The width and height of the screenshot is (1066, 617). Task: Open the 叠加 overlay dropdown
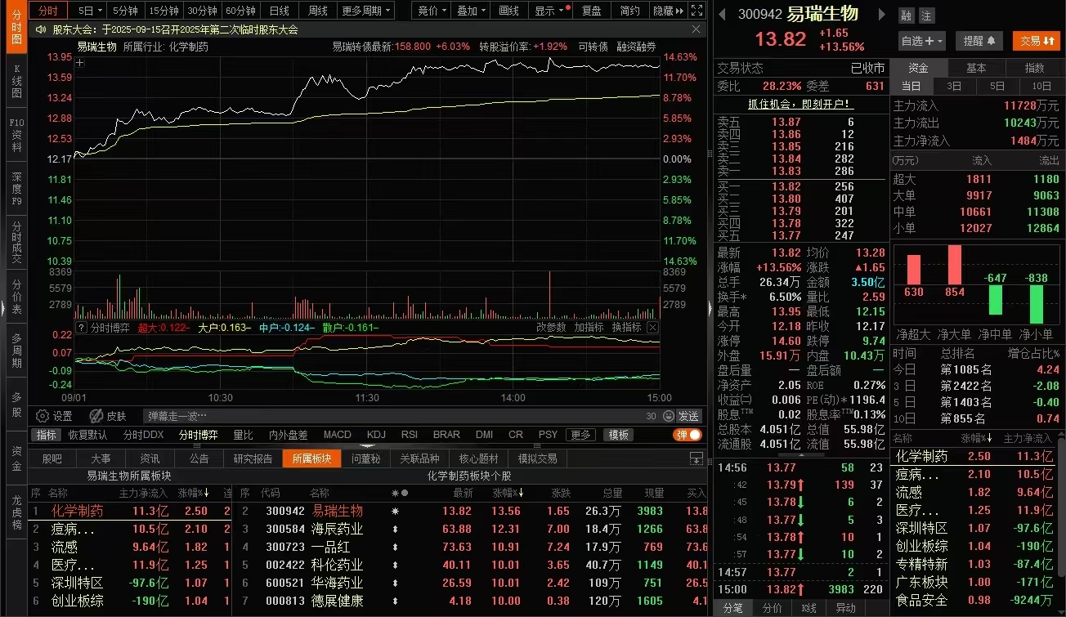click(x=472, y=11)
